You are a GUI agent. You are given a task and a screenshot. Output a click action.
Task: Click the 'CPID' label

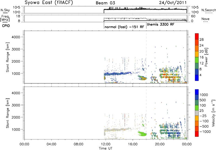tap(6, 26)
